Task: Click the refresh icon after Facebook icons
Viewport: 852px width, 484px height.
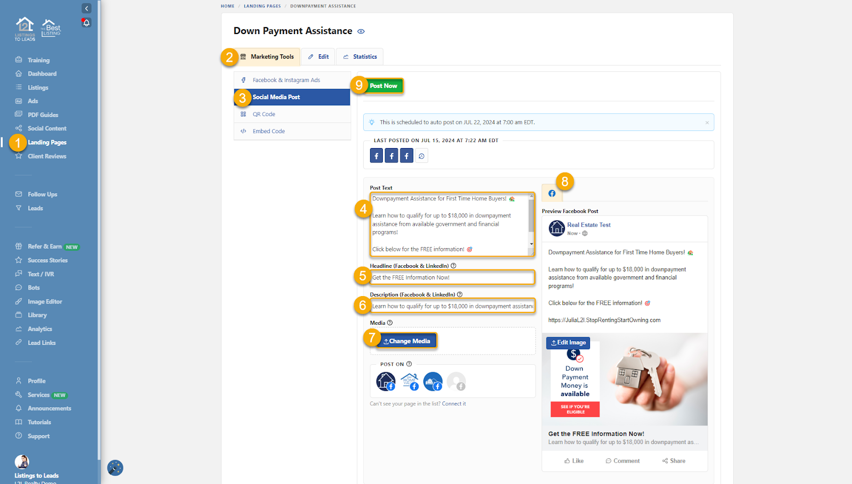Action: [421, 156]
